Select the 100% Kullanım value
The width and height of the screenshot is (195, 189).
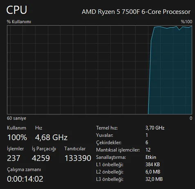click(x=17, y=137)
